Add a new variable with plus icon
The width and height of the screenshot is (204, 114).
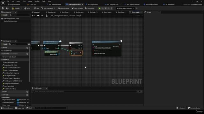pyautogui.click(x=27, y=95)
